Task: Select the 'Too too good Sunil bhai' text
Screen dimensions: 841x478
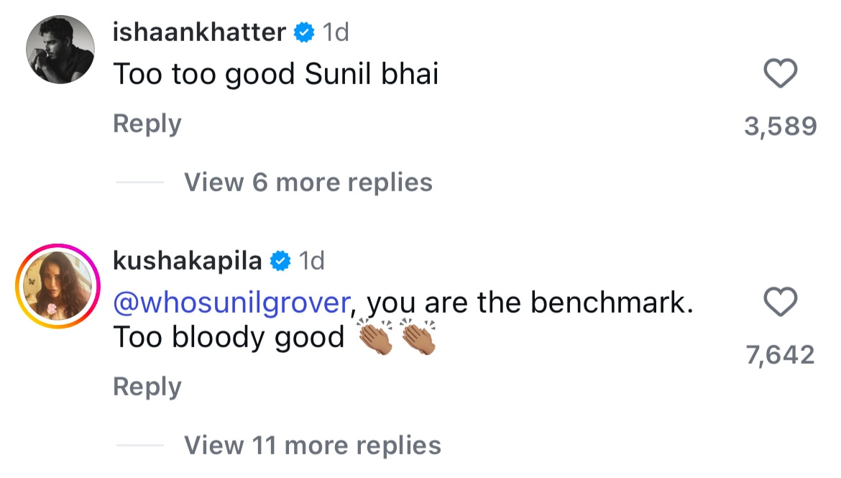Action: tap(276, 74)
